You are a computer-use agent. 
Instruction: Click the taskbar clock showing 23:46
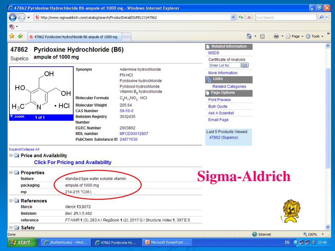point(322,243)
